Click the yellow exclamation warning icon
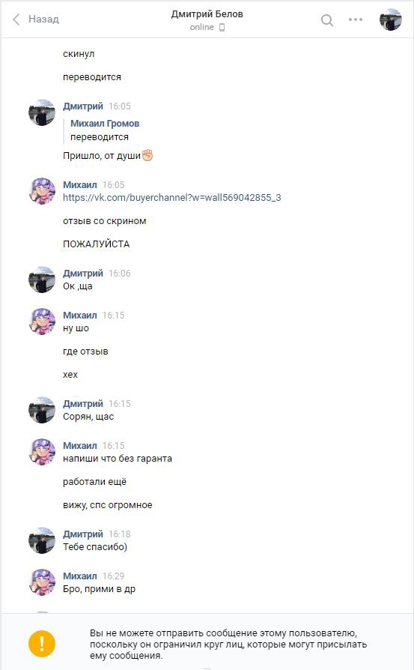This screenshot has width=414, height=670. tap(42, 644)
